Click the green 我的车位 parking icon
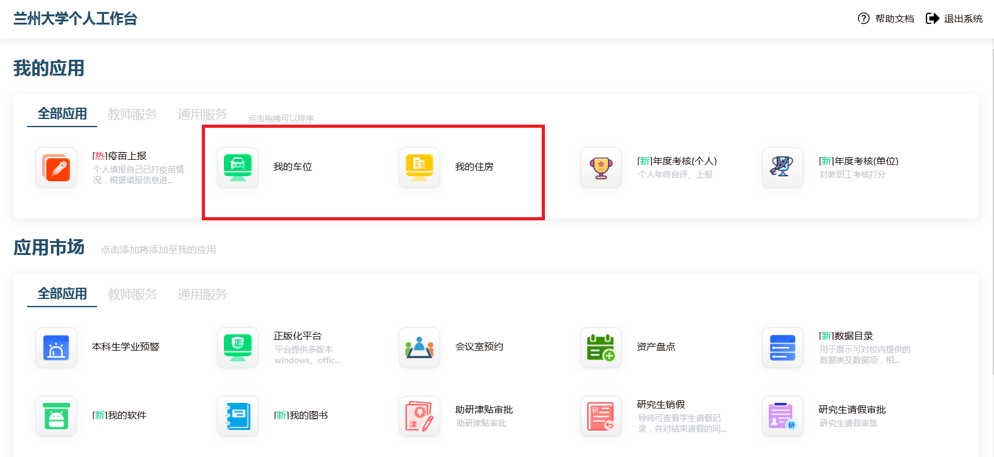Viewport: 994px width, 457px height. pyautogui.click(x=238, y=167)
